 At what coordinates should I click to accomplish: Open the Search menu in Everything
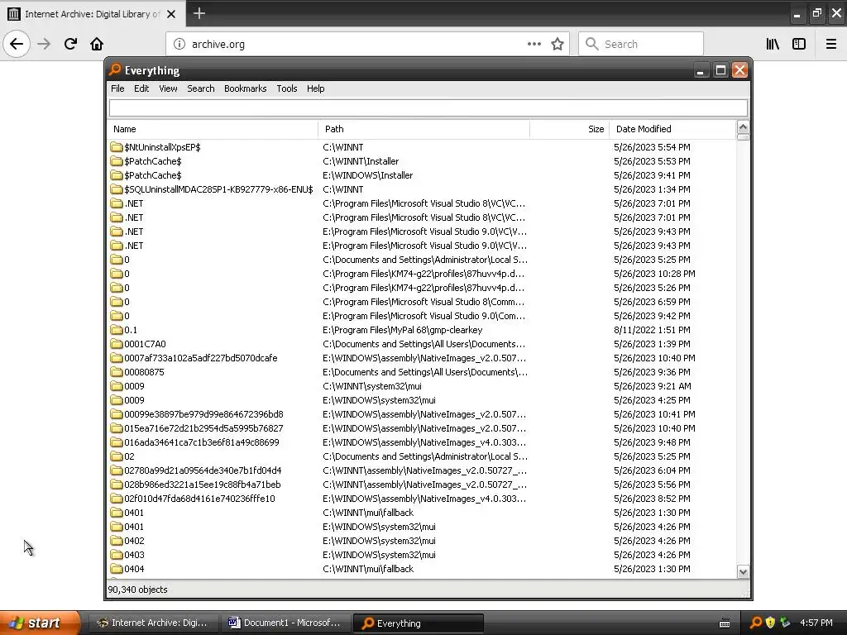201,88
